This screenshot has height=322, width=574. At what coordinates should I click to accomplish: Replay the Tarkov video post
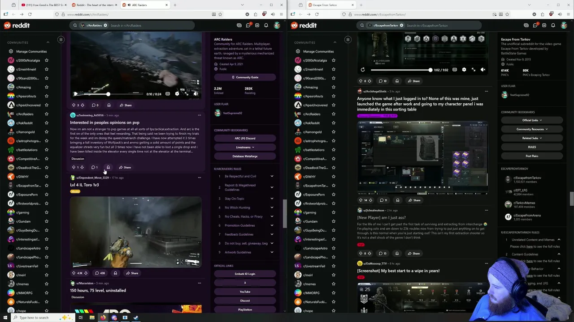[x=363, y=70]
